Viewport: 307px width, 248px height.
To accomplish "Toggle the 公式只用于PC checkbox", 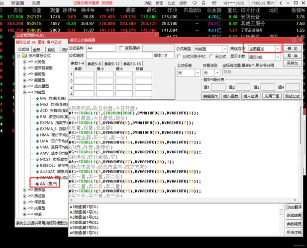I will point(180,57).
